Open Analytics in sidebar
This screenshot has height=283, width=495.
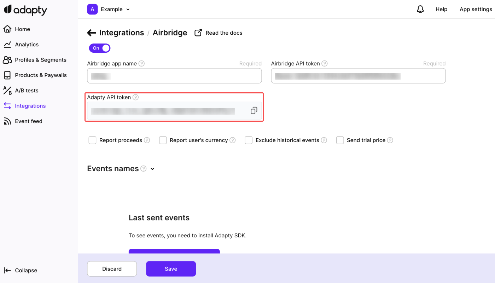coord(27,45)
